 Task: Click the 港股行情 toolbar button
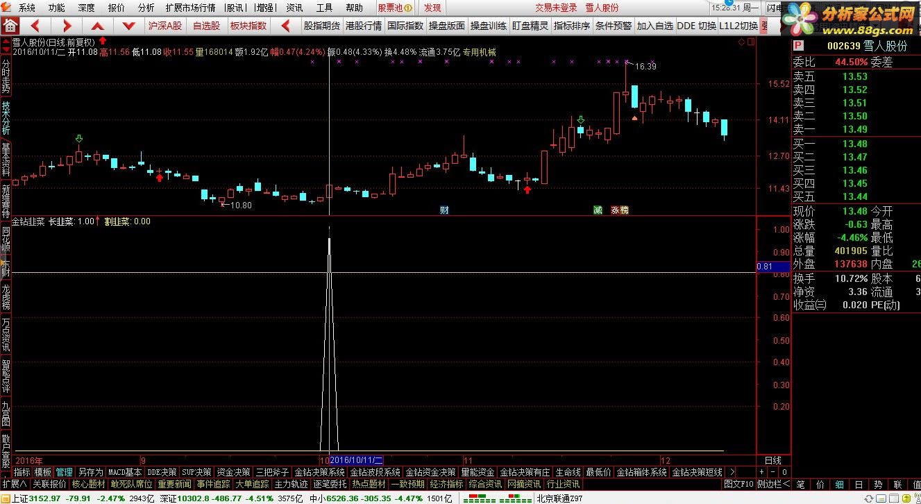tap(364, 26)
